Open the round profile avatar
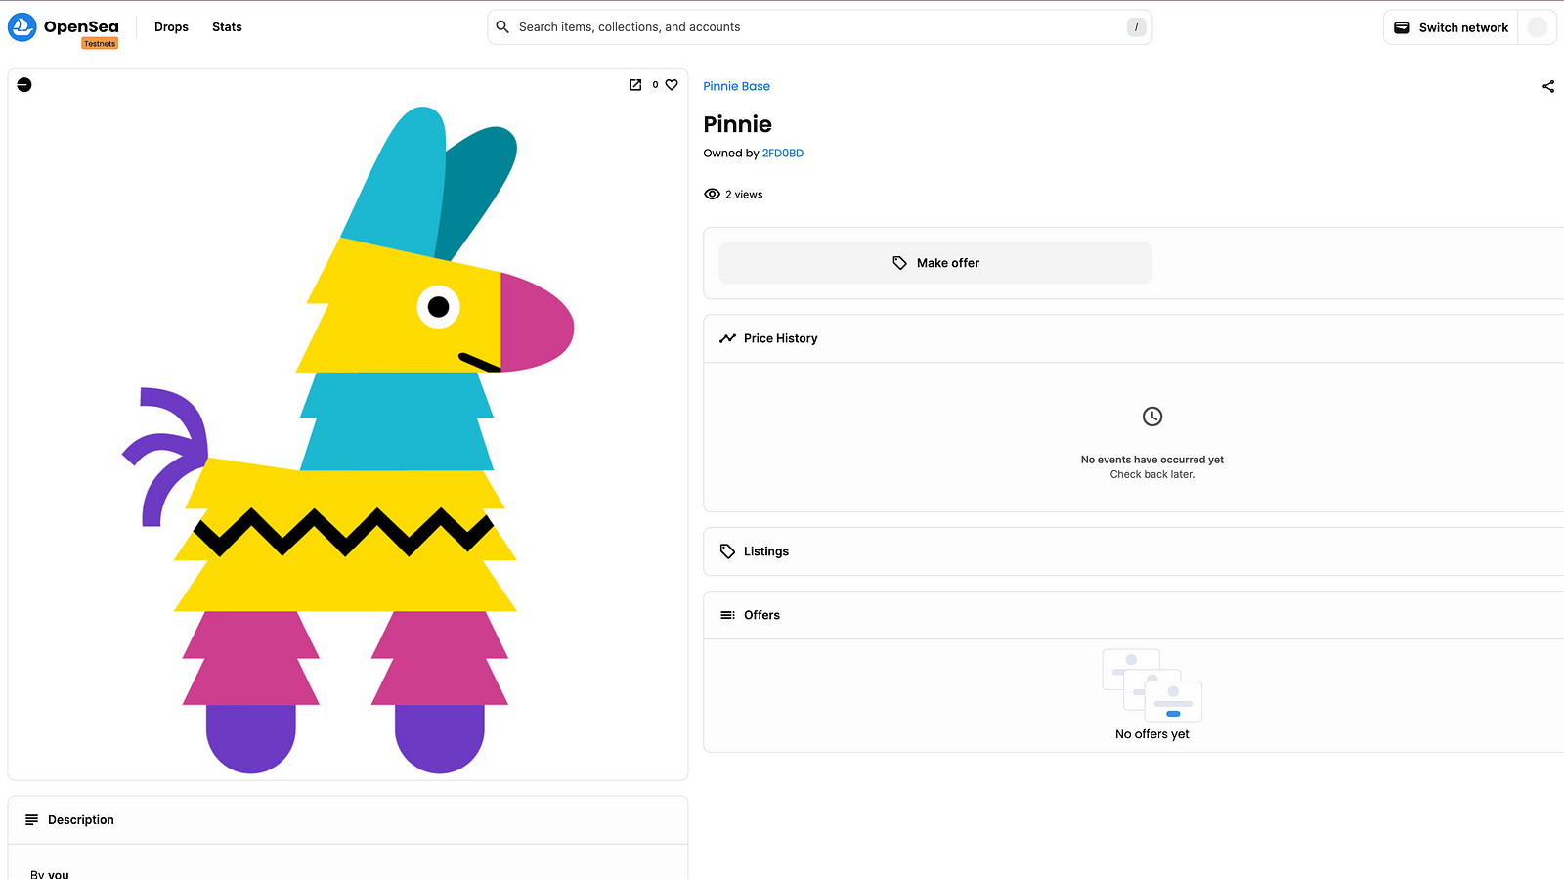 [1537, 27]
